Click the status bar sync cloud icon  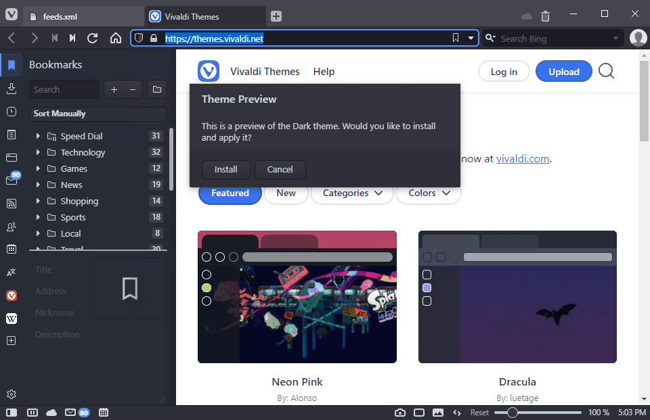click(x=51, y=413)
